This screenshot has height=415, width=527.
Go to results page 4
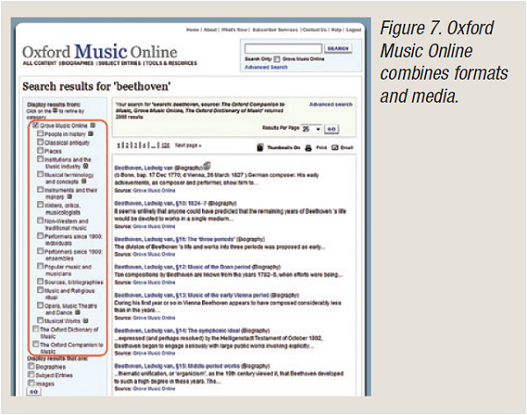[143, 146]
